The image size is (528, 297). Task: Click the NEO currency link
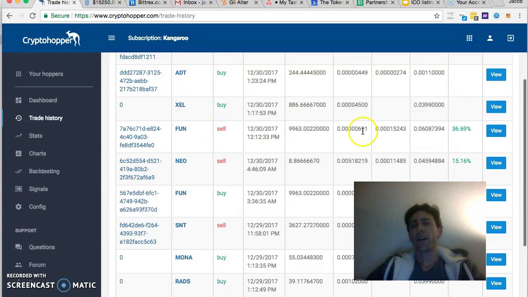coord(181,161)
